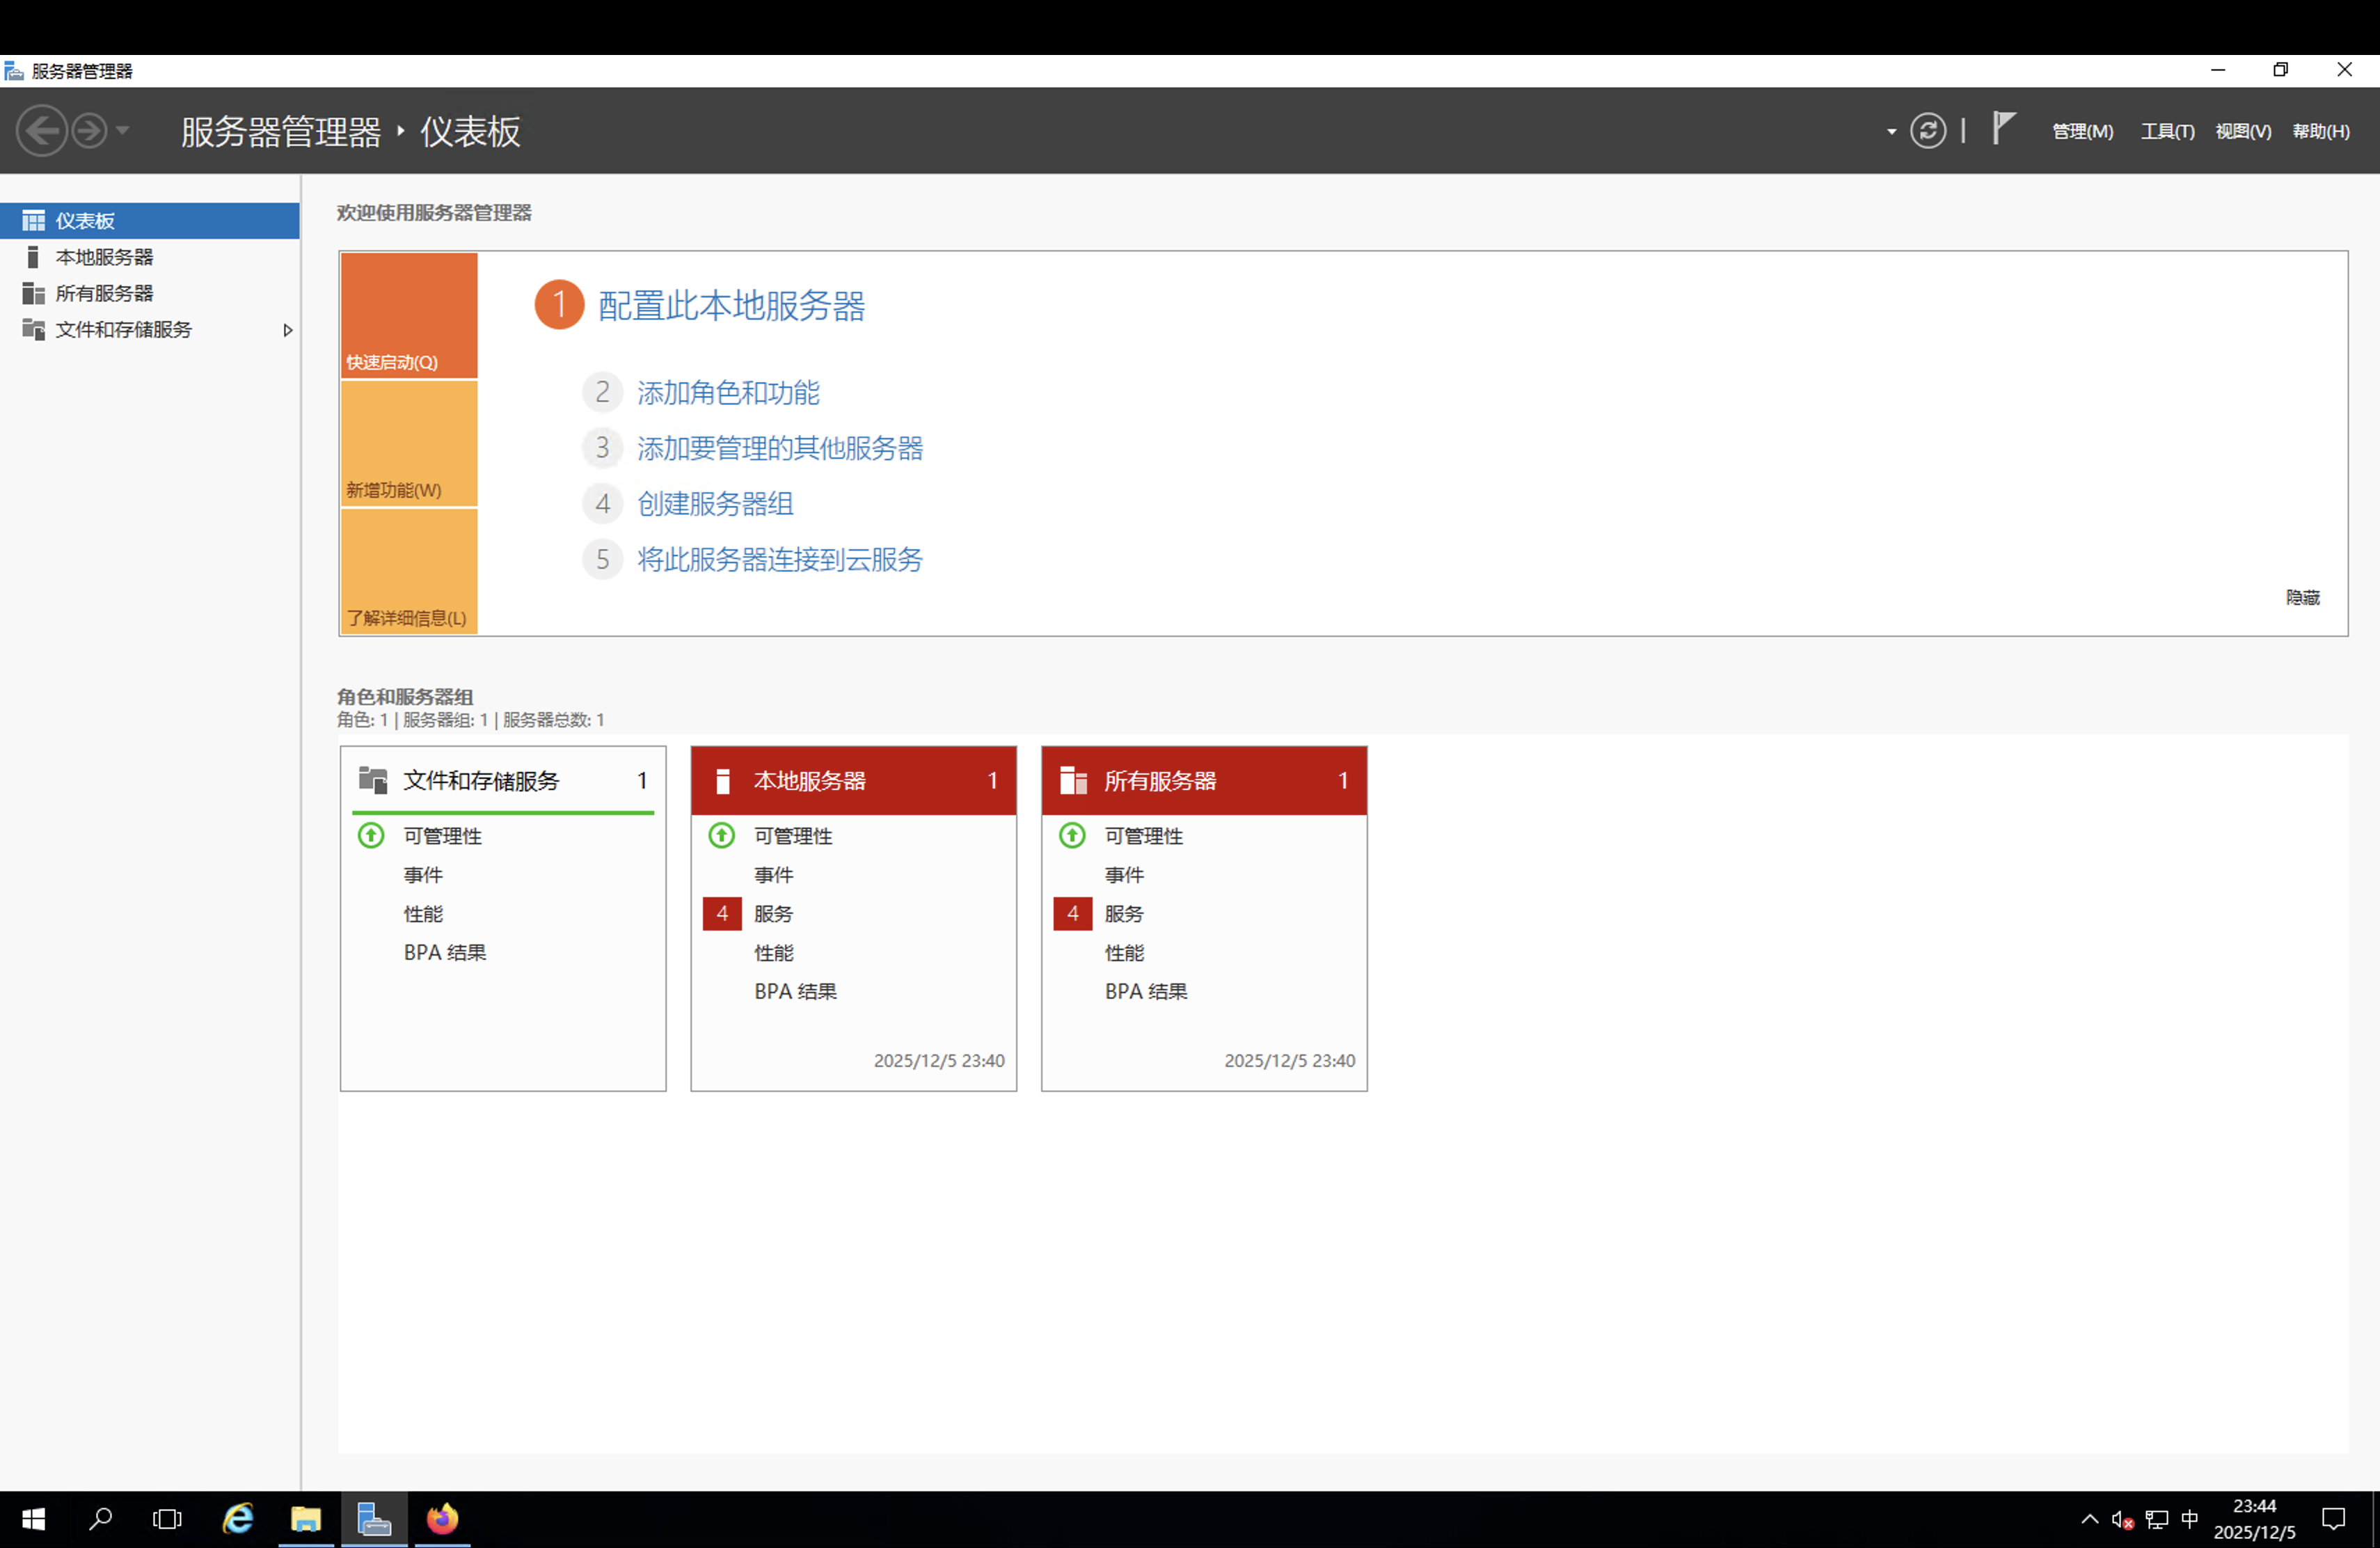Open the notifications flag icon

coord(2003,130)
